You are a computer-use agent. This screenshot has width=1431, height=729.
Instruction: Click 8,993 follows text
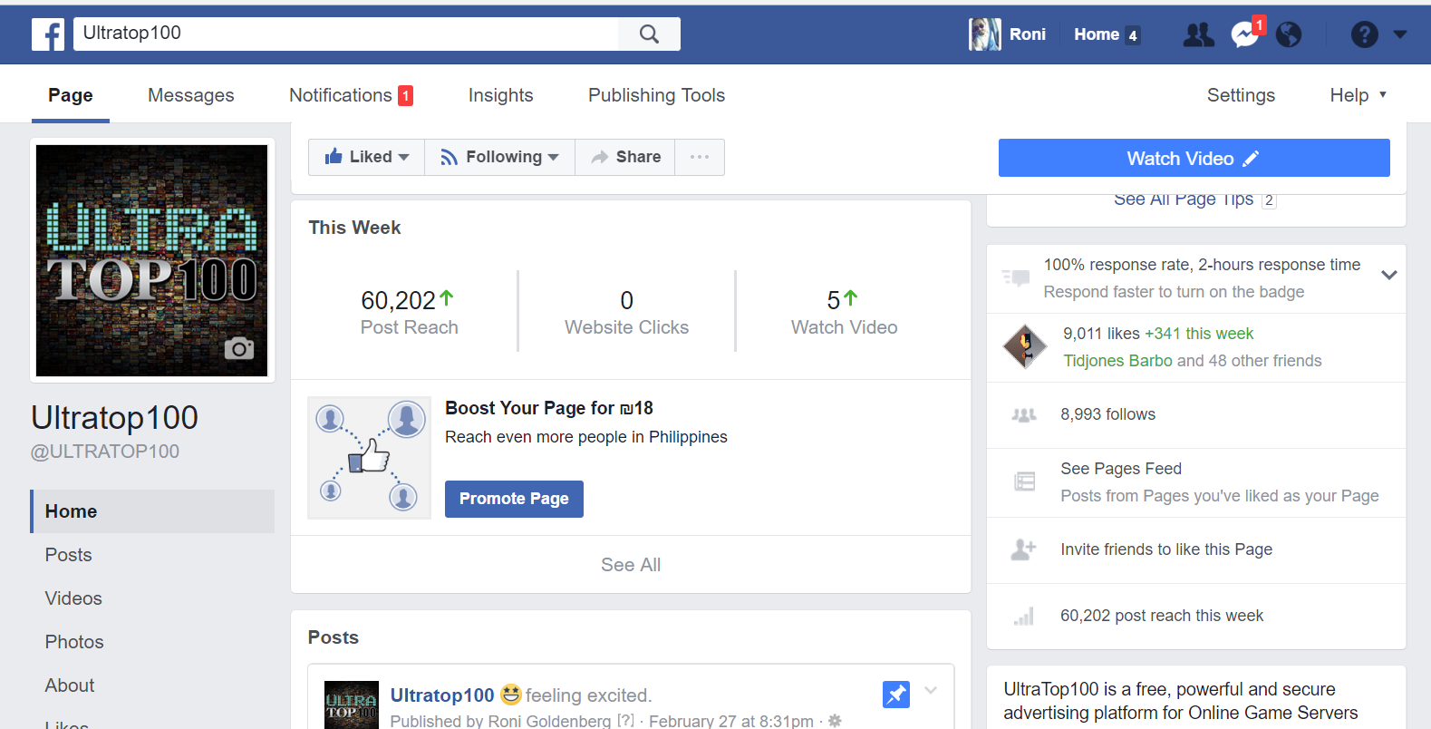tap(1107, 414)
